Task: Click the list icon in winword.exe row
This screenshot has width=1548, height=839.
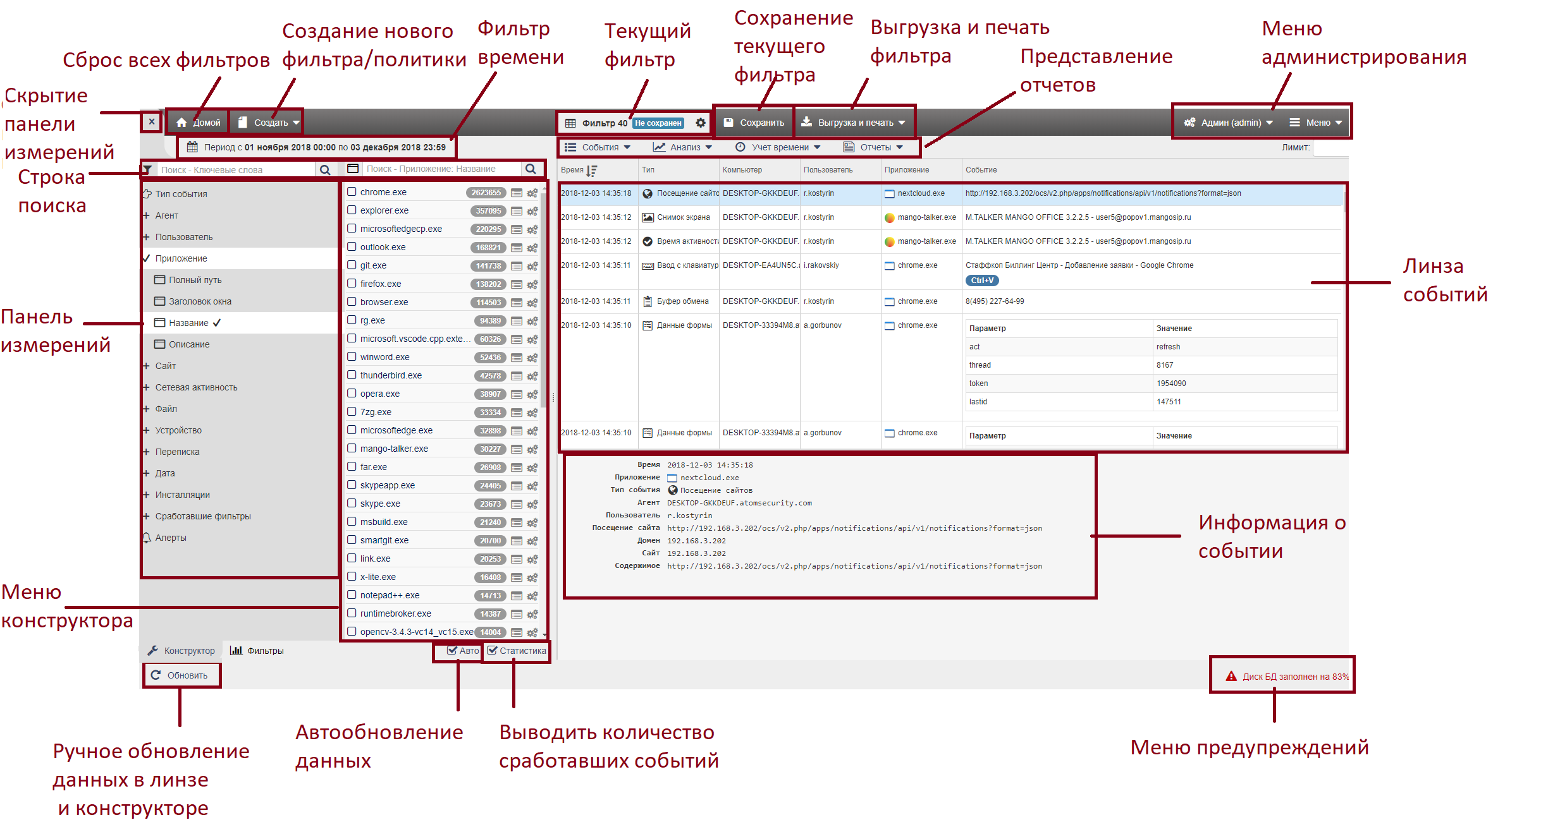Action: [x=517, y=358]
